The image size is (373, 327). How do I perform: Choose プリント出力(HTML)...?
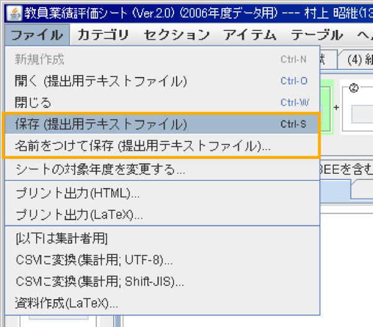click(x=78, y=192)
